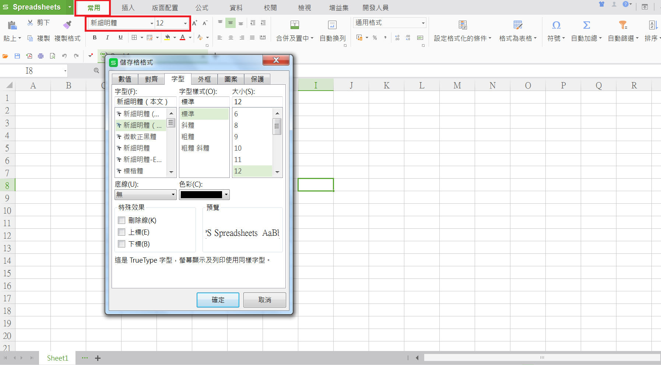Click the 確定 button
This screenshot has width=661, height=365.
[218, 300]
